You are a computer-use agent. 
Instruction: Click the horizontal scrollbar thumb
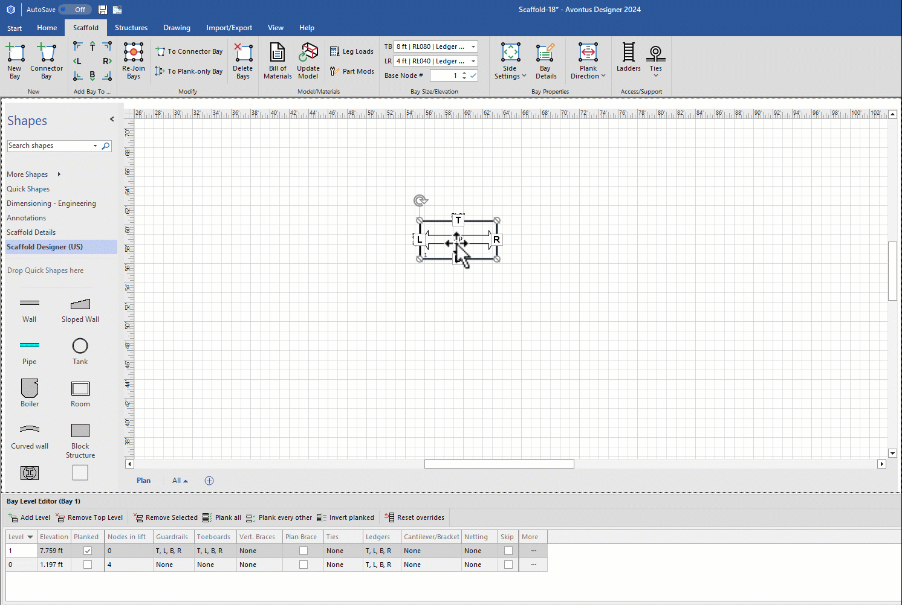499,464
